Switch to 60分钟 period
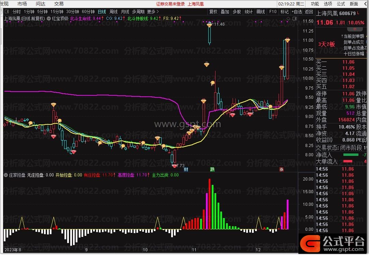 88,12
